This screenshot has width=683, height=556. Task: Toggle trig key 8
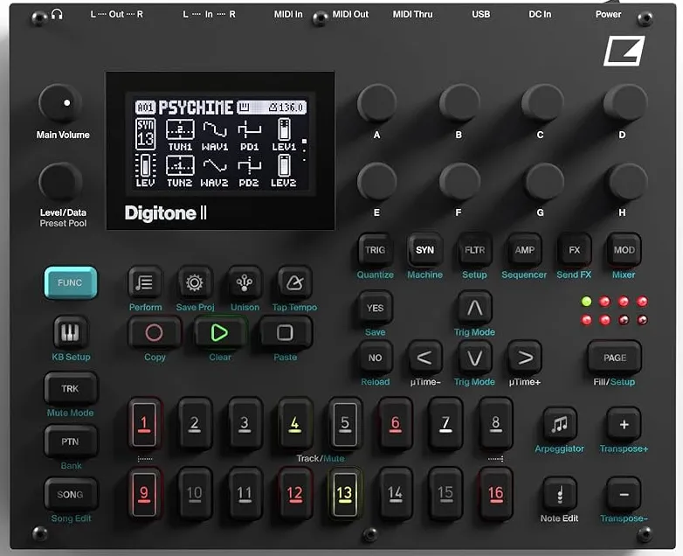(x=495, y=423)
